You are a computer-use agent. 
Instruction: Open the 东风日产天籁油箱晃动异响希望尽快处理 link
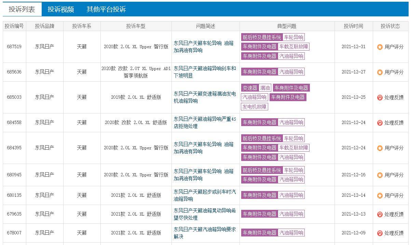click(x=205, y=214)
